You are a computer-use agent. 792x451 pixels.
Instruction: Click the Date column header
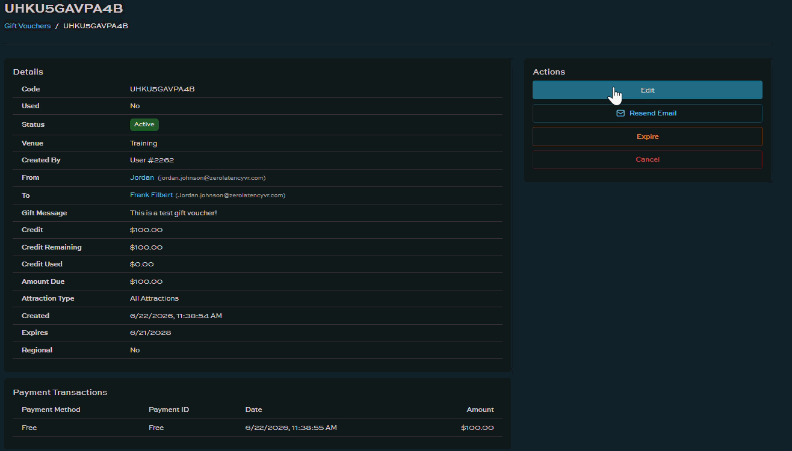pyautogui.click(x=254, y=410)
